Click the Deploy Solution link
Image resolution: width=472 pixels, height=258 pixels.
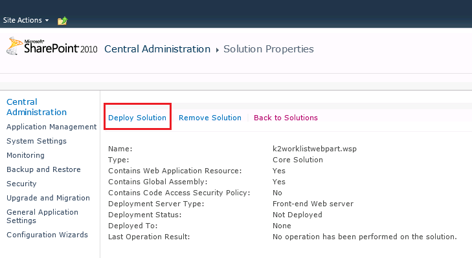137,118
